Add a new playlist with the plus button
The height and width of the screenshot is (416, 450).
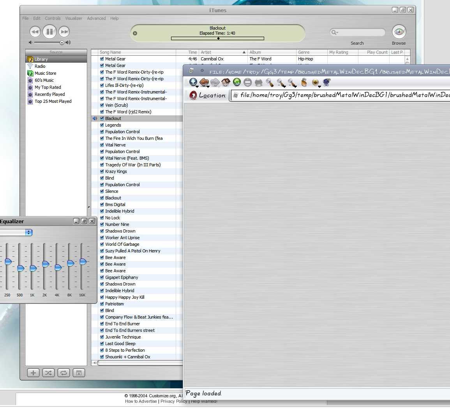tap(33, 373)
